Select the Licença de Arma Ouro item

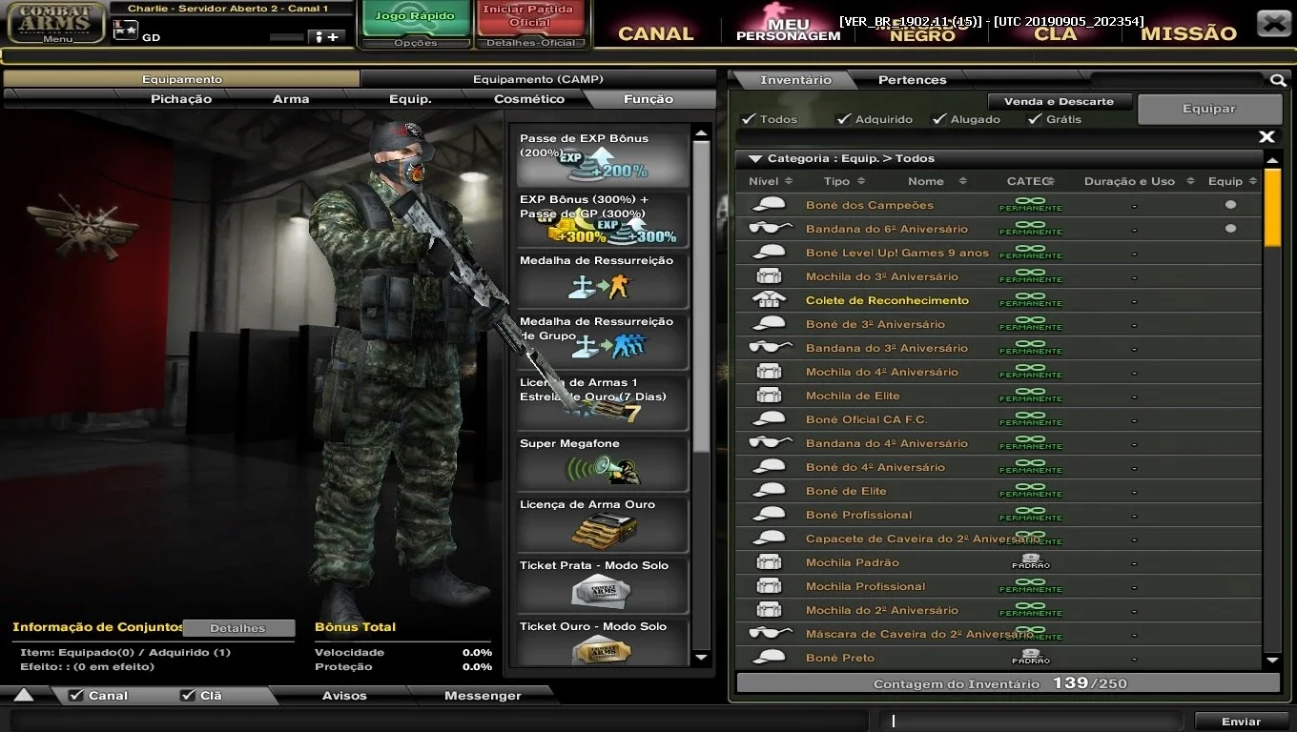point(603,524)
